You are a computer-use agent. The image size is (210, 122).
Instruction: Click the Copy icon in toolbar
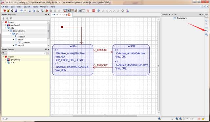click(x=33, y=11)
